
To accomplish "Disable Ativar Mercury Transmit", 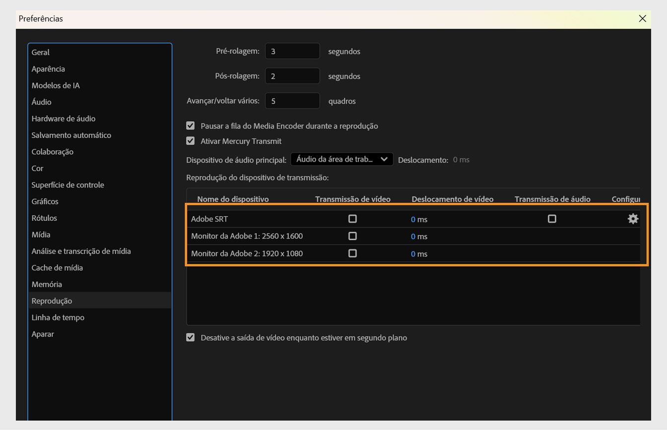I will click(x=191, y=141).
